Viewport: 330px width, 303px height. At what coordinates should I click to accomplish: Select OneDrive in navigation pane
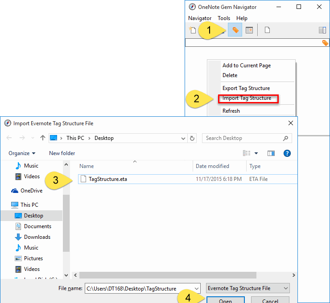[31, 191]
